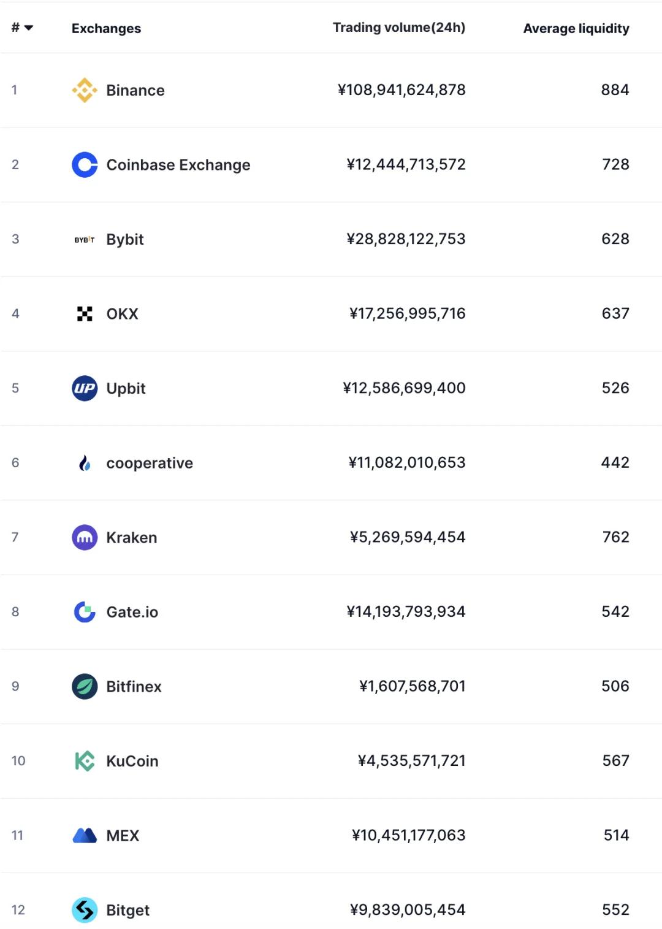Click the Bitfinex leaf logo

click(85, 686)
